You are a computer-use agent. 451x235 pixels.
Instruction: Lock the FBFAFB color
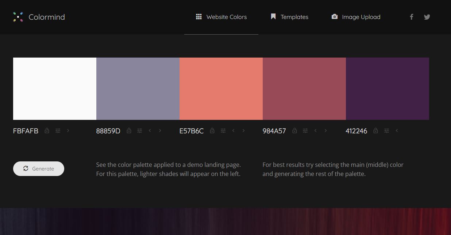[47, 131]
